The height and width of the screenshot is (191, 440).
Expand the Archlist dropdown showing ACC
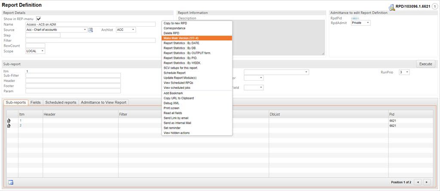point(125,30)
